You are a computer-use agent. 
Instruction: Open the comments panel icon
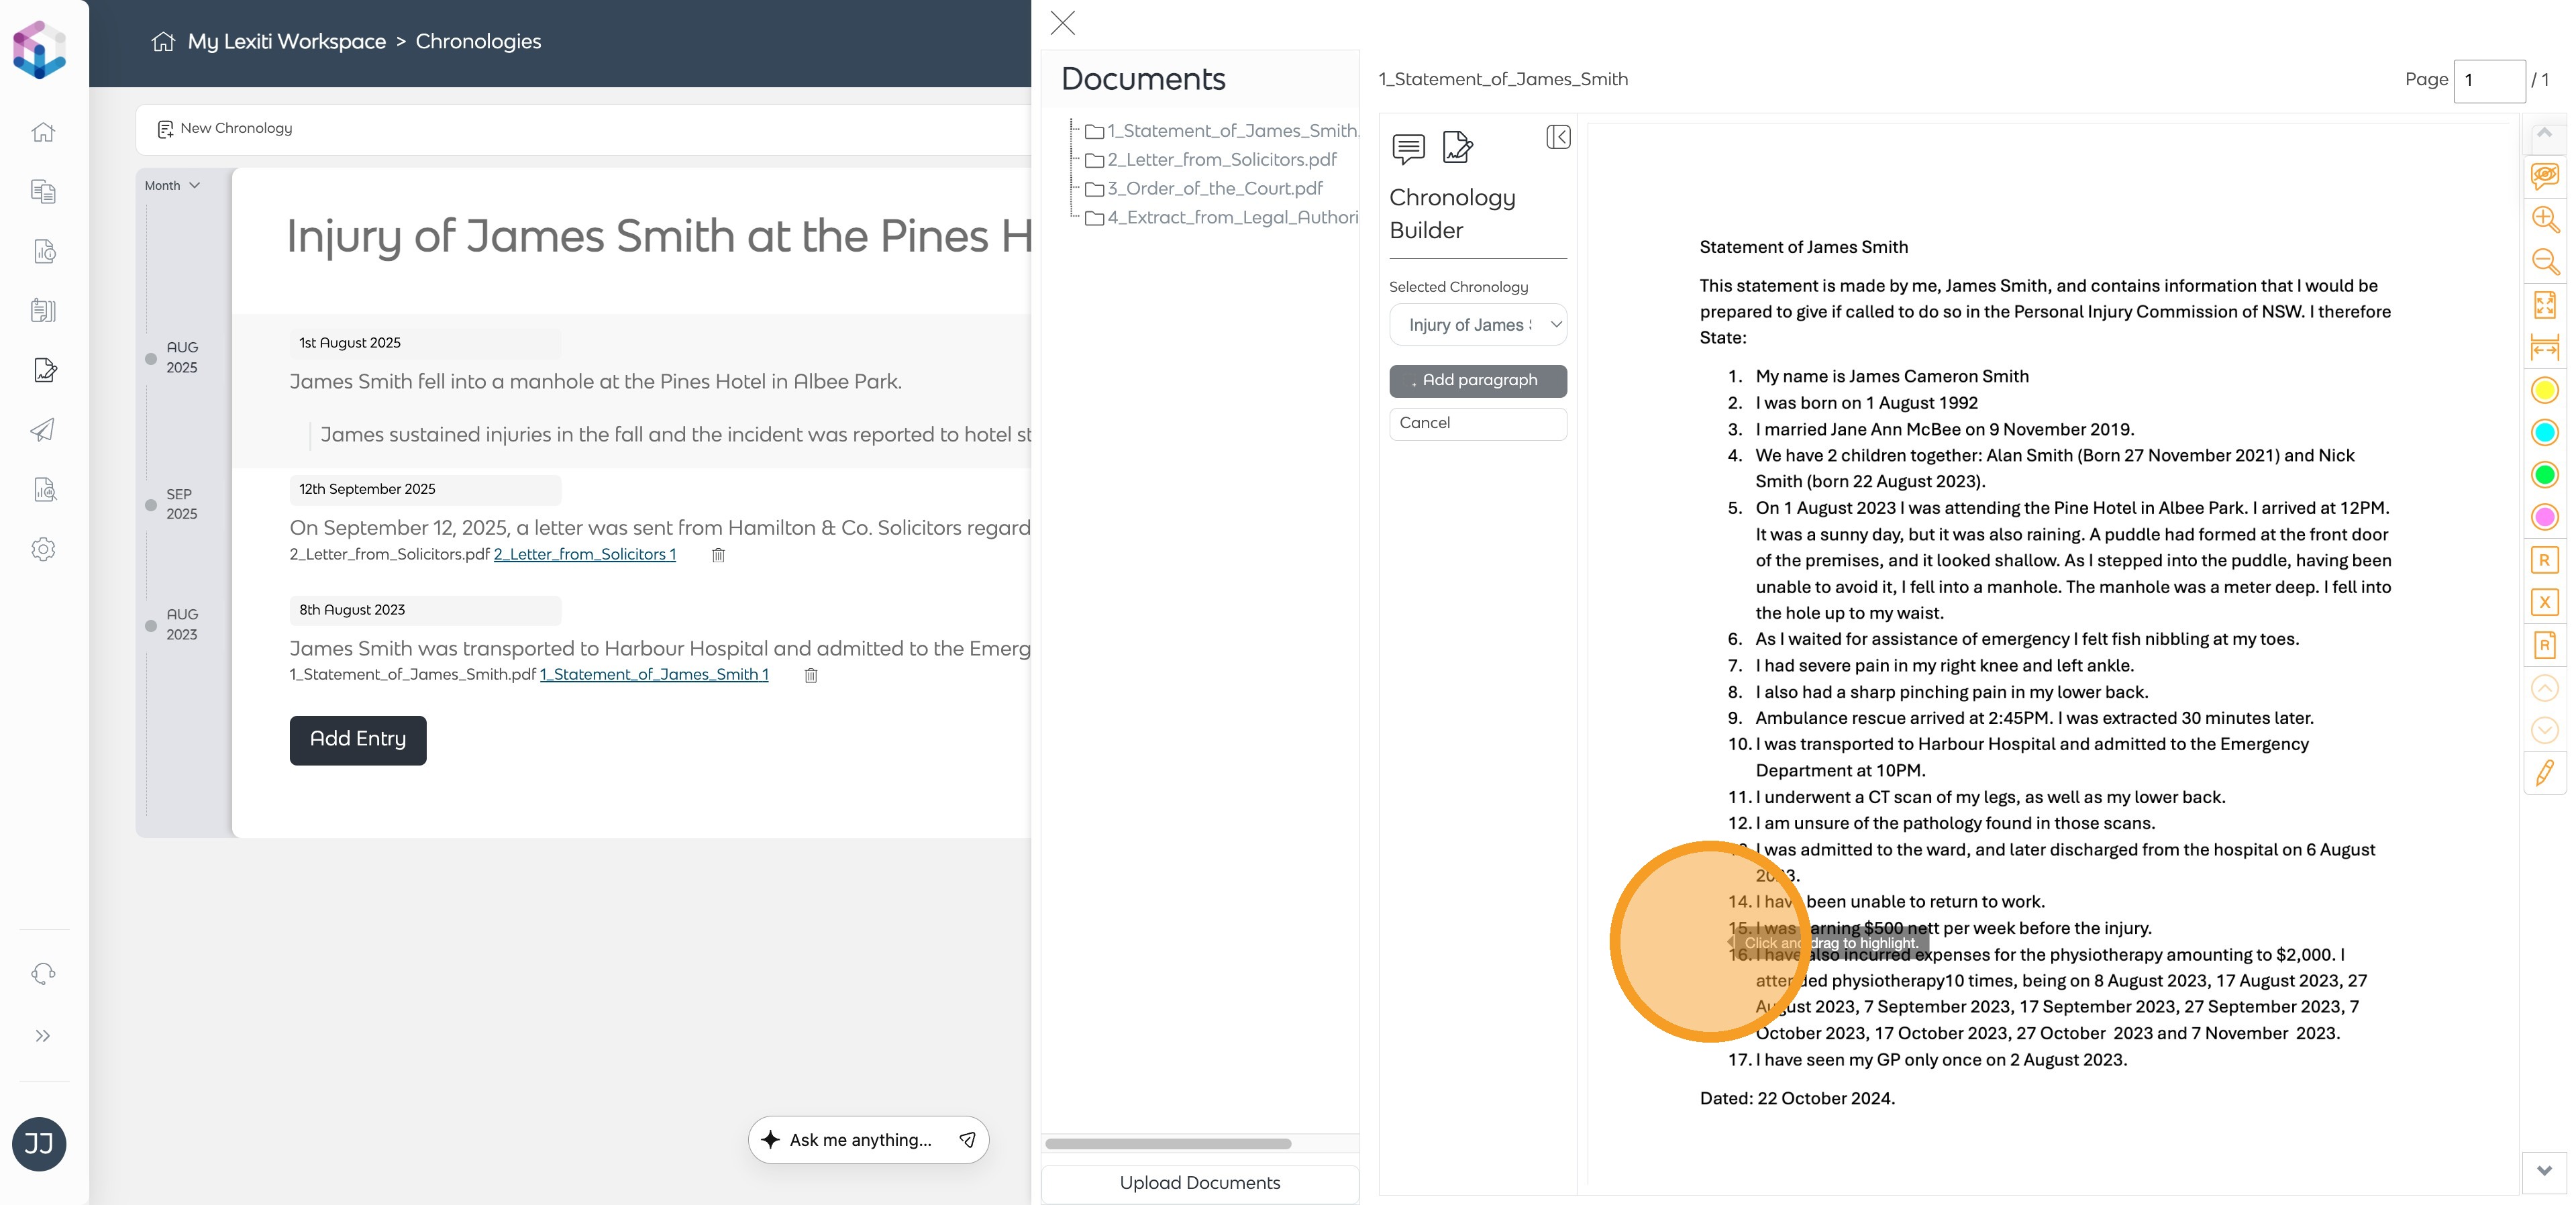click(1408, 149)
